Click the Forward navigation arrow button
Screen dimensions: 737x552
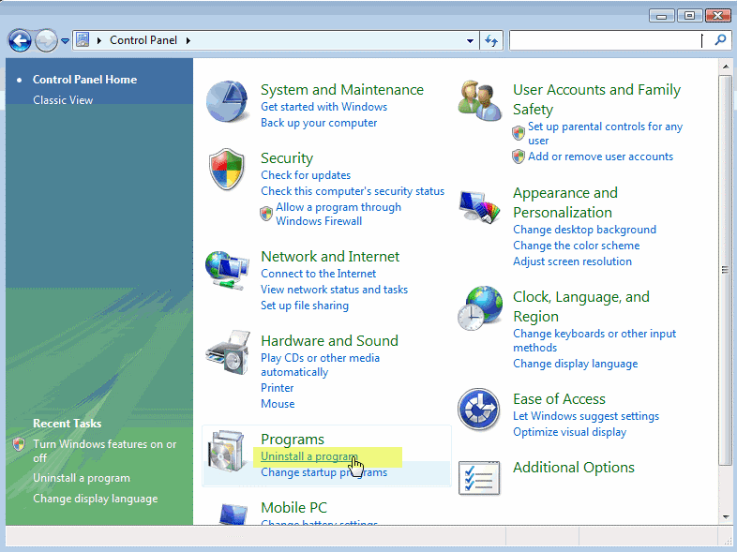click(46, 41)
